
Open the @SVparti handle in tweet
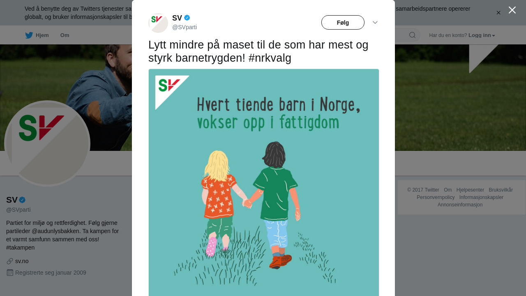click(x=185, y=27)
